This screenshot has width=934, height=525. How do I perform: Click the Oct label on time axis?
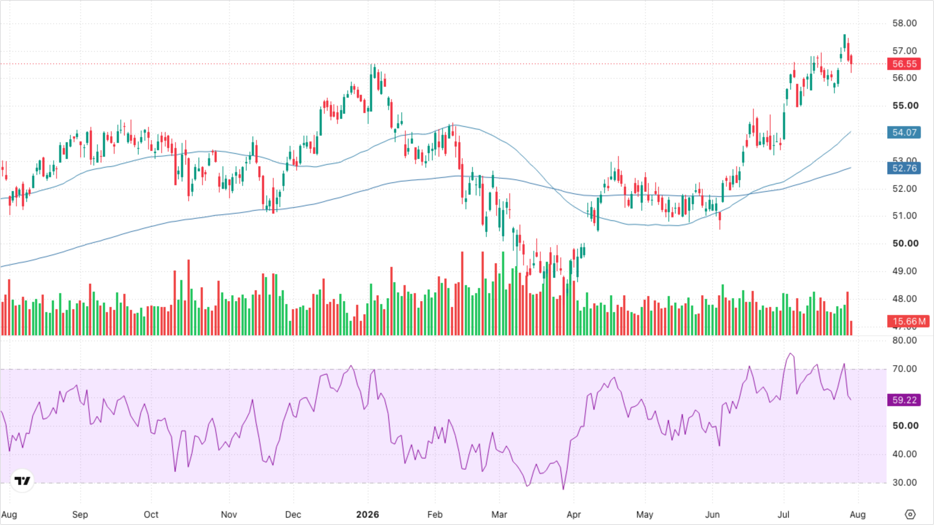tap(151, 514)
